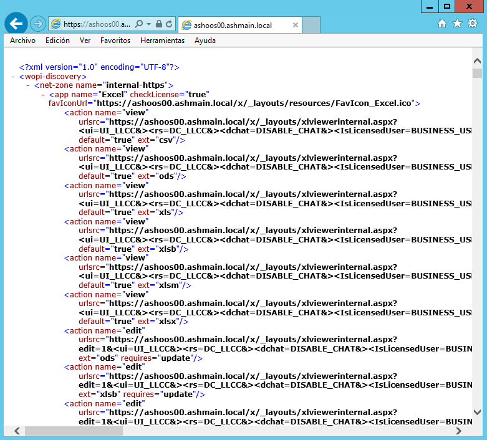Viewport: 487px width, 440px height.
Task: Open the Herramientas menu
Action: point(162,41)
